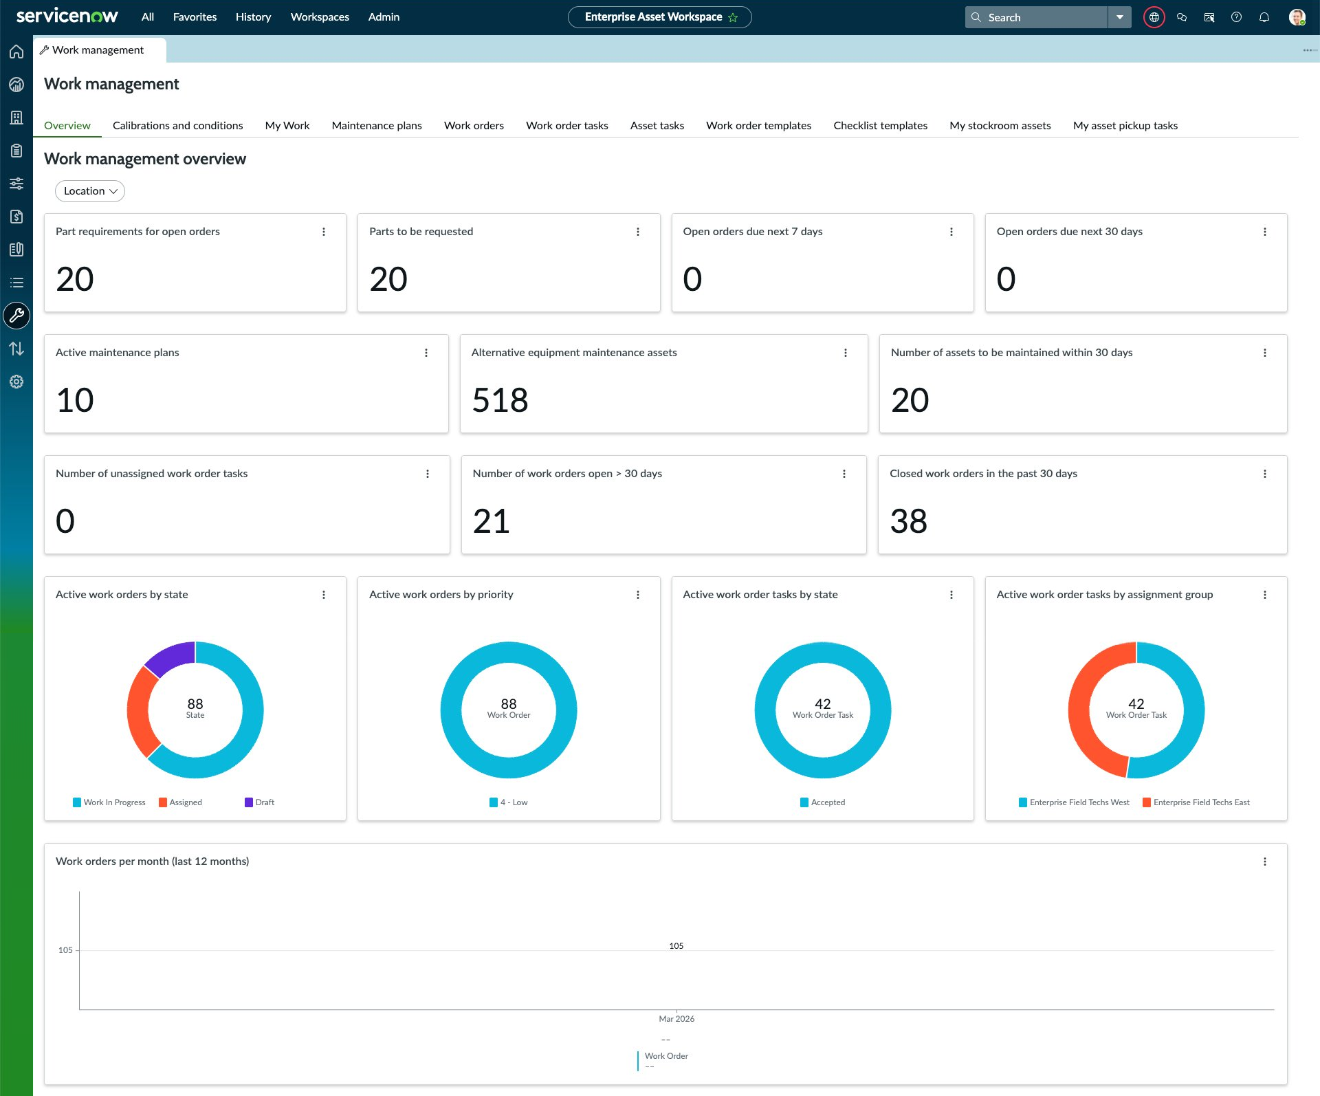Viewport: 1320px width, 1096px height.
Task: Switch to the Work orders tab
Action: click(x=474, y=125)
